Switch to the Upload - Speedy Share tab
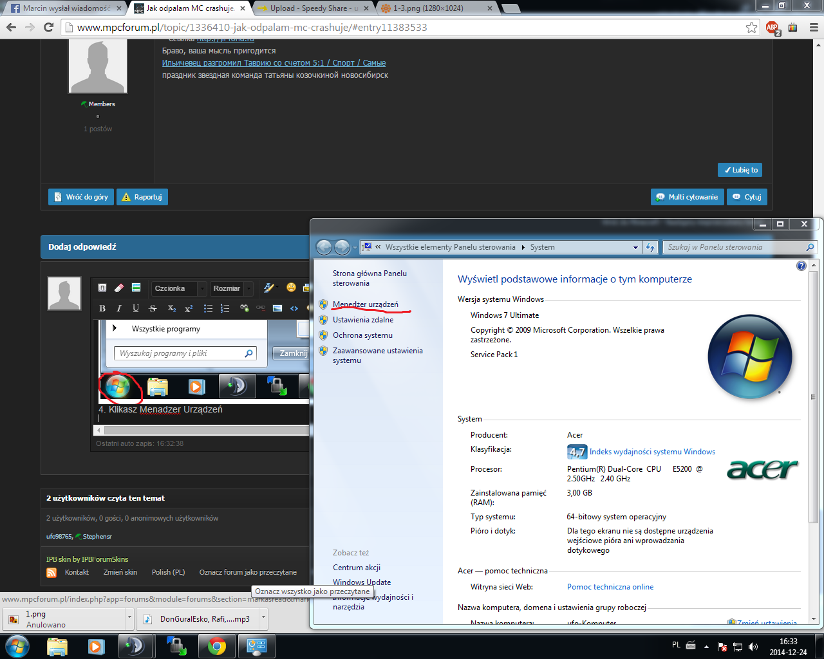This screenshot has height=659, width=824. 314,8
